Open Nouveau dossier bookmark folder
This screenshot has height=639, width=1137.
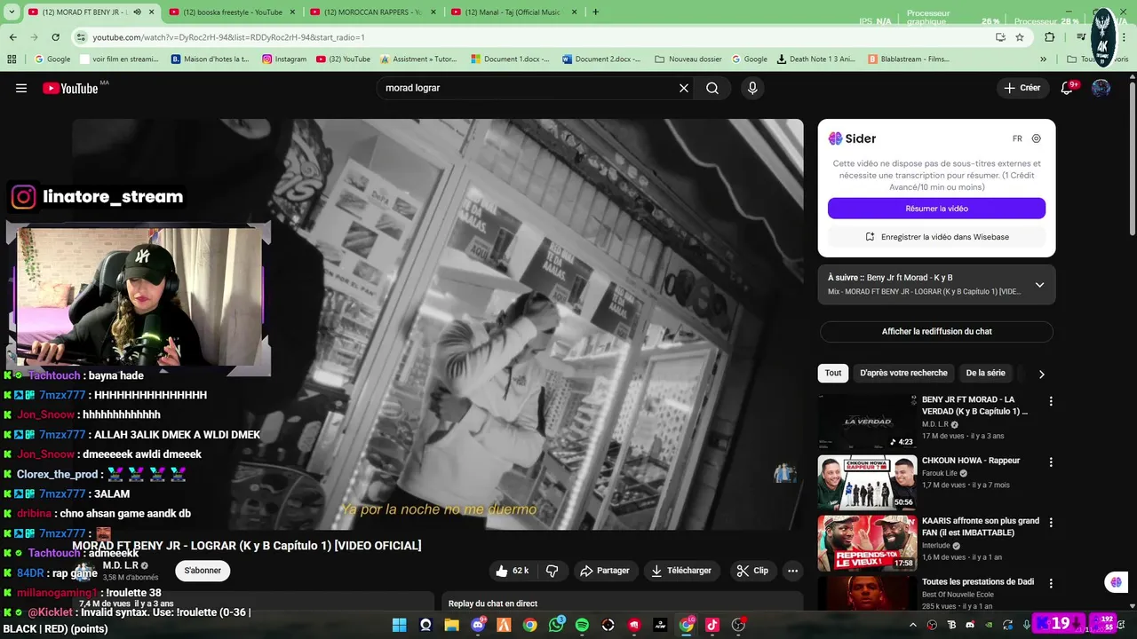688,59
